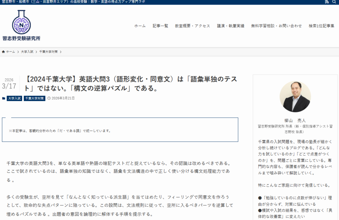This screenshot has width=339, height=220.
Task: Select 教室概要・アクセス in the navigation
Action: pyautogui.click(x=192, y=26)
